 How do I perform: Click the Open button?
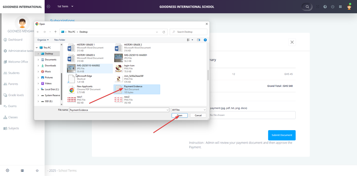pos(179,115)
